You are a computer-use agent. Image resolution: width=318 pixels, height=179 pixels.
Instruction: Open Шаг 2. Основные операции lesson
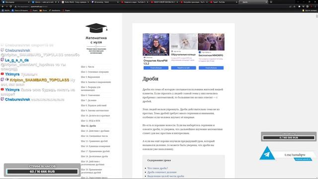95,72
